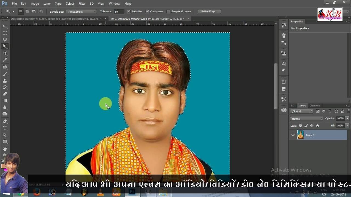Click the Refine Edge button
Screen dimensions: 351x197
point(209,11)
